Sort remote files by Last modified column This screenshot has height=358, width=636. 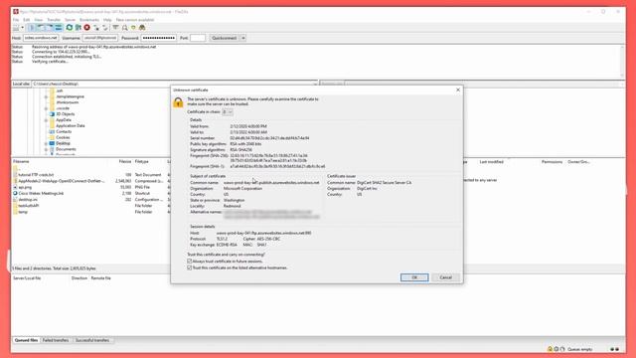click(x=492, y=161)
